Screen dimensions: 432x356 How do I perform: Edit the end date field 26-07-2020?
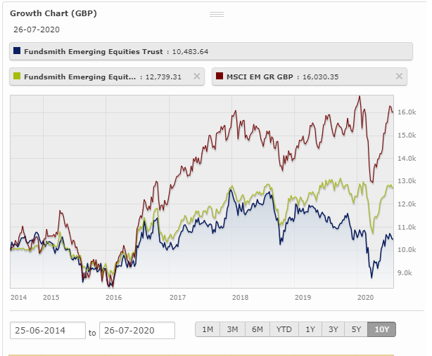coord(137,330)
